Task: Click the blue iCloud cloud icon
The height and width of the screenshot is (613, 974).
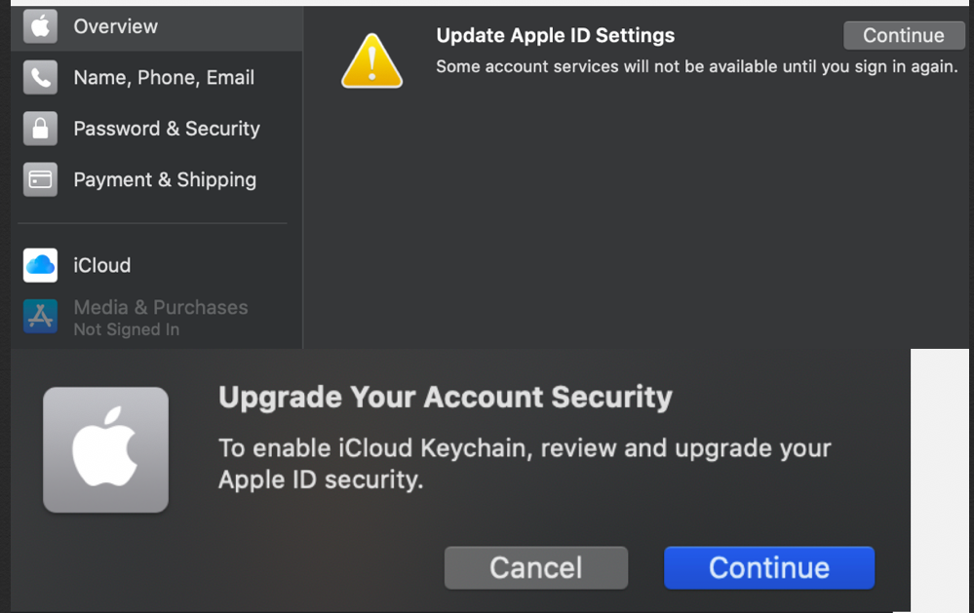Action: click(x=40, y=265)
